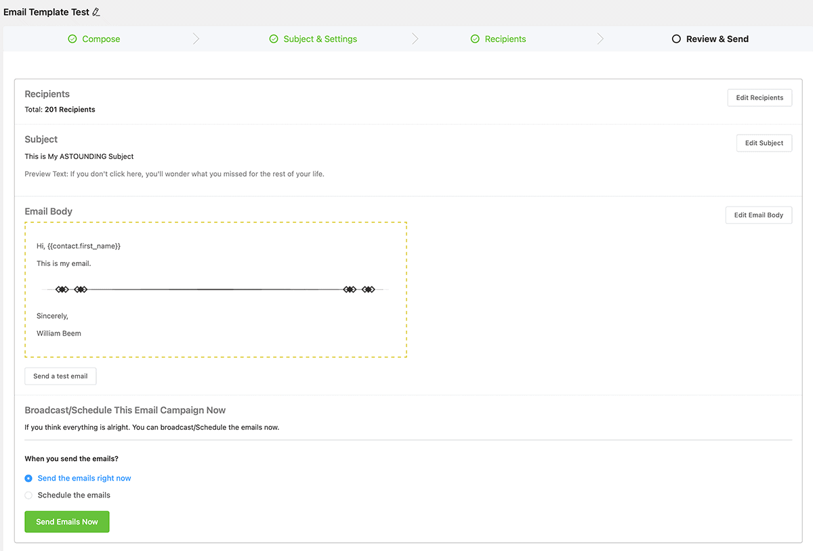Click 'When you send the emails?' label

tap(72, 459)
